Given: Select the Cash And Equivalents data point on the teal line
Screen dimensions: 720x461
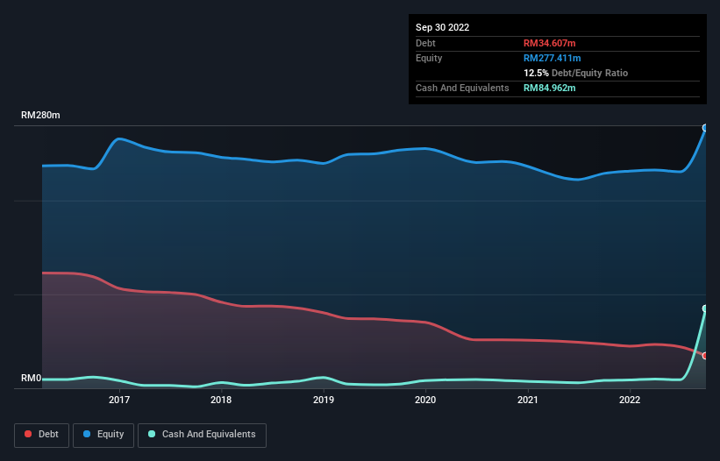Looking at the screenshot, I should click(705, 309).
